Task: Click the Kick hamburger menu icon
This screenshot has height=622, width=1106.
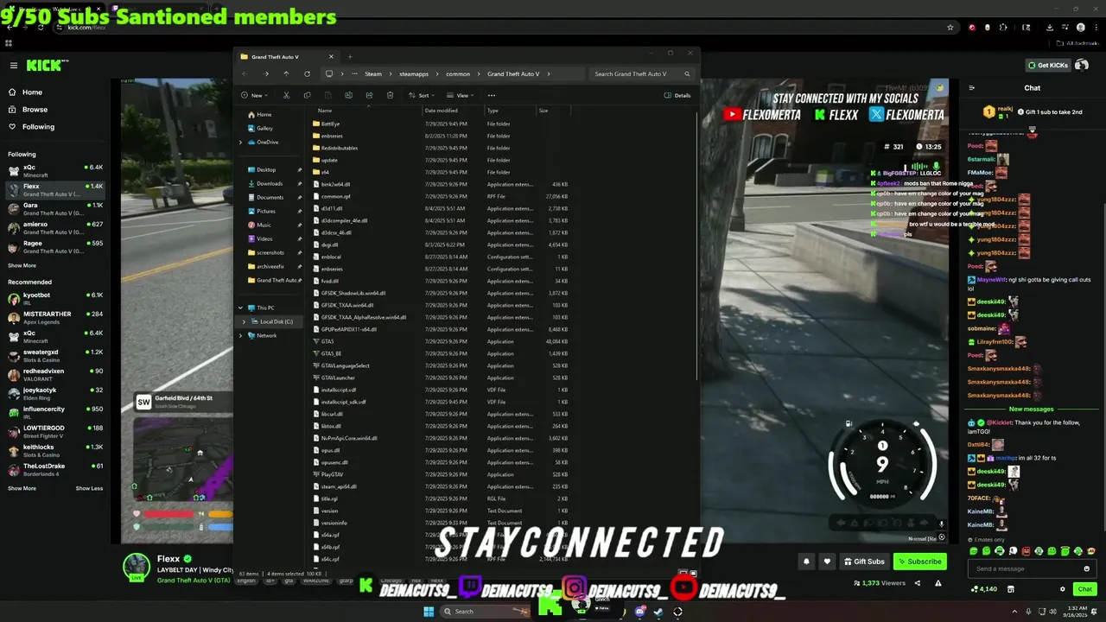Action: 14,66
